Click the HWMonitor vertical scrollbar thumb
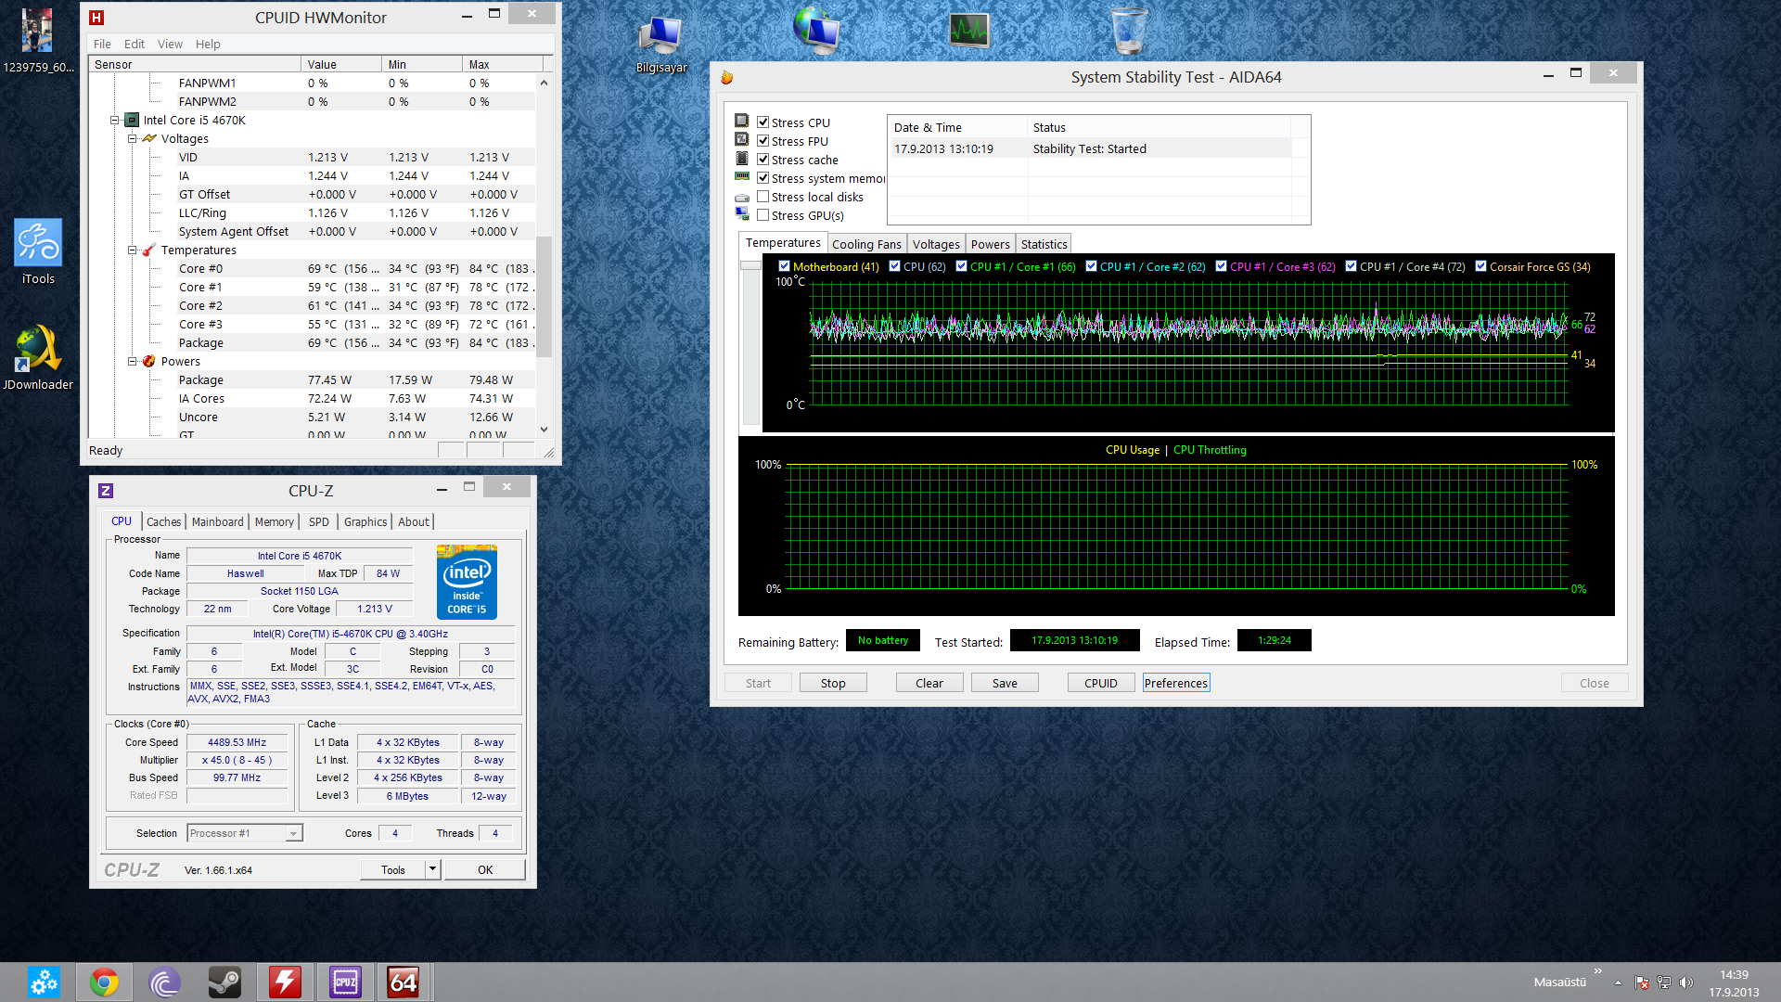 point(544,297)
